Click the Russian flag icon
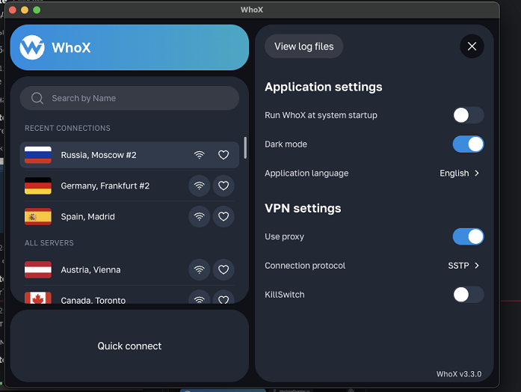 click(38, 155)
